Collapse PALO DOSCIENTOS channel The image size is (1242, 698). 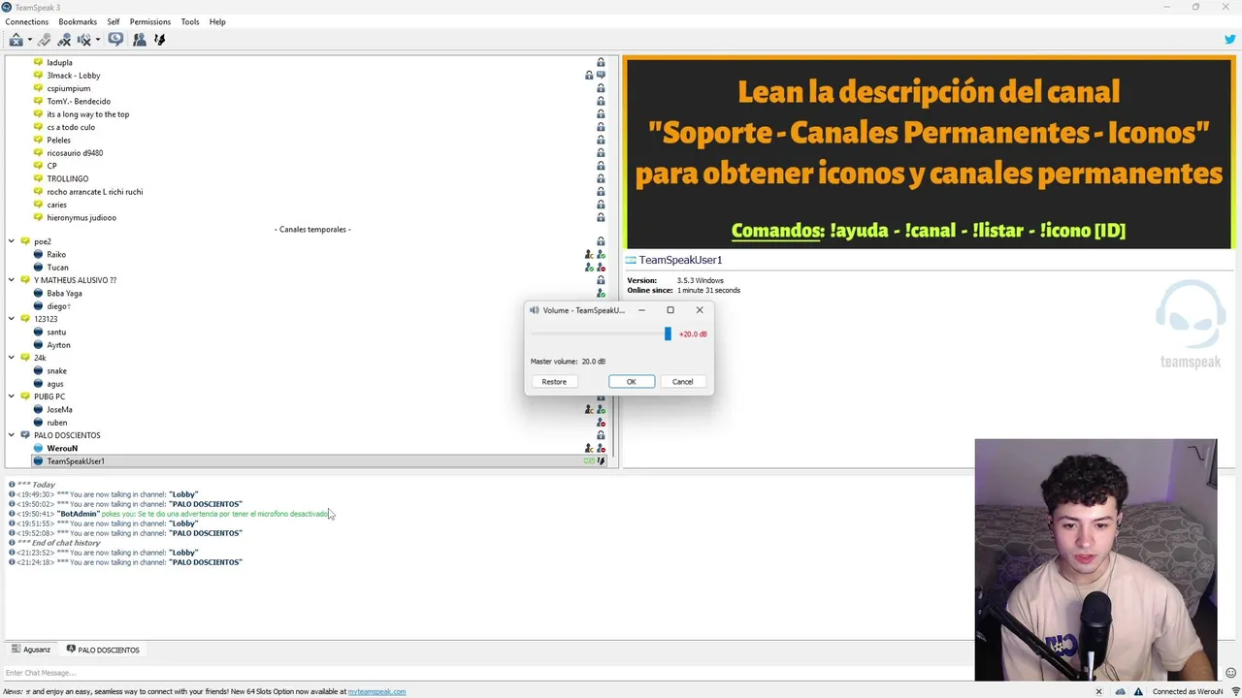tap(12, 435)
